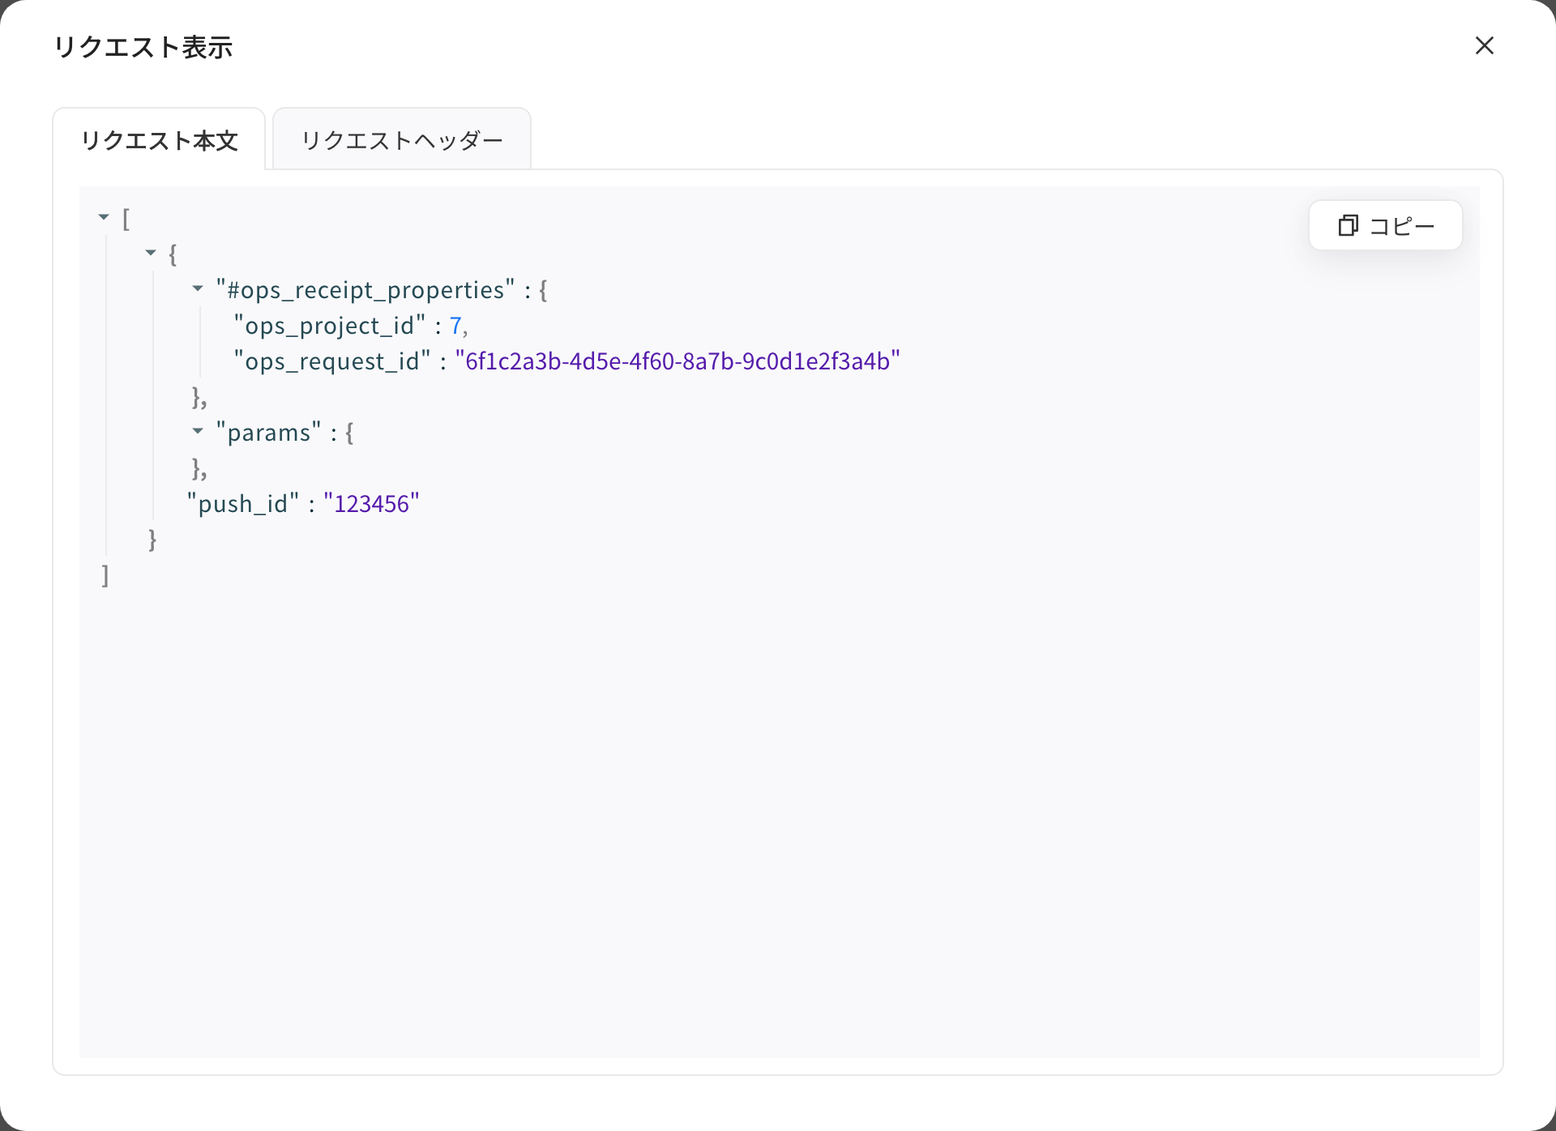Close the リクエスト表示 dialog
The image size is (1556, 1131).
tap(1484, 45)
